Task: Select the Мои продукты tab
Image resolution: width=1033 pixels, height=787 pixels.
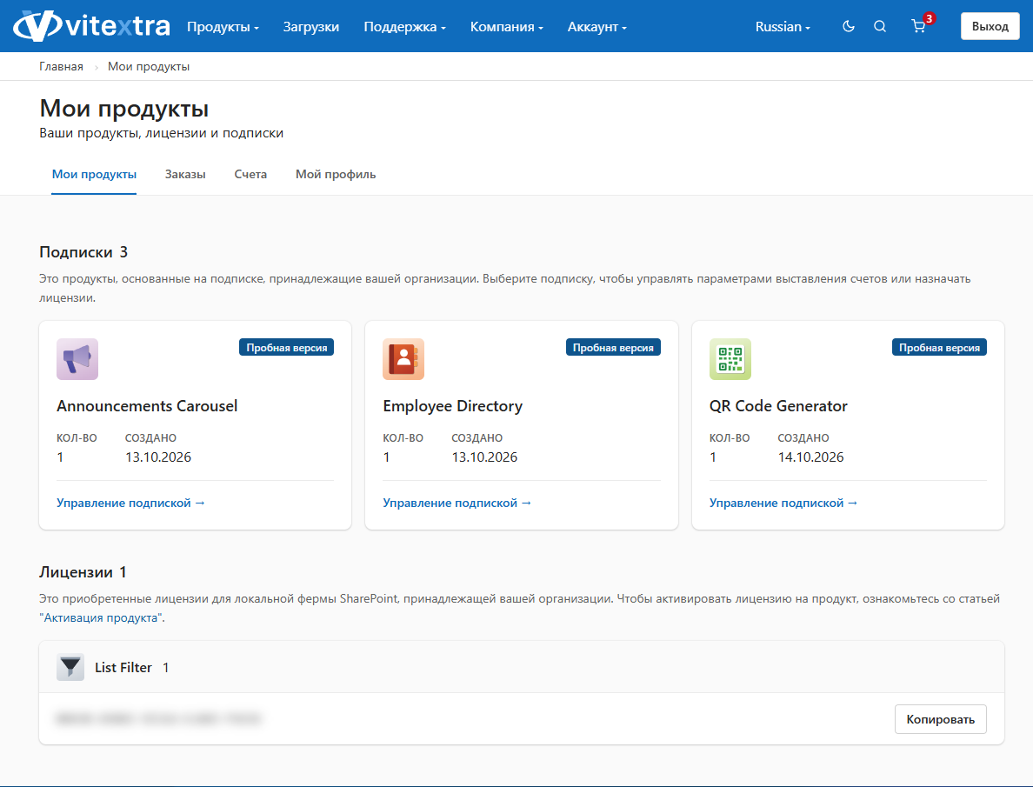Action: (94, 175)
